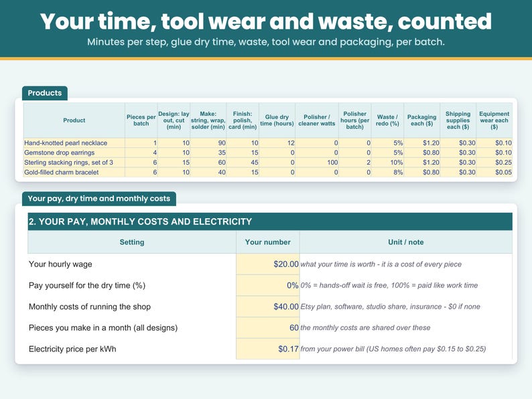Click the 'Hand-knotted pearl necklace' product cell
The height and width of the screenshot is (399, 532).
[74, 143]
